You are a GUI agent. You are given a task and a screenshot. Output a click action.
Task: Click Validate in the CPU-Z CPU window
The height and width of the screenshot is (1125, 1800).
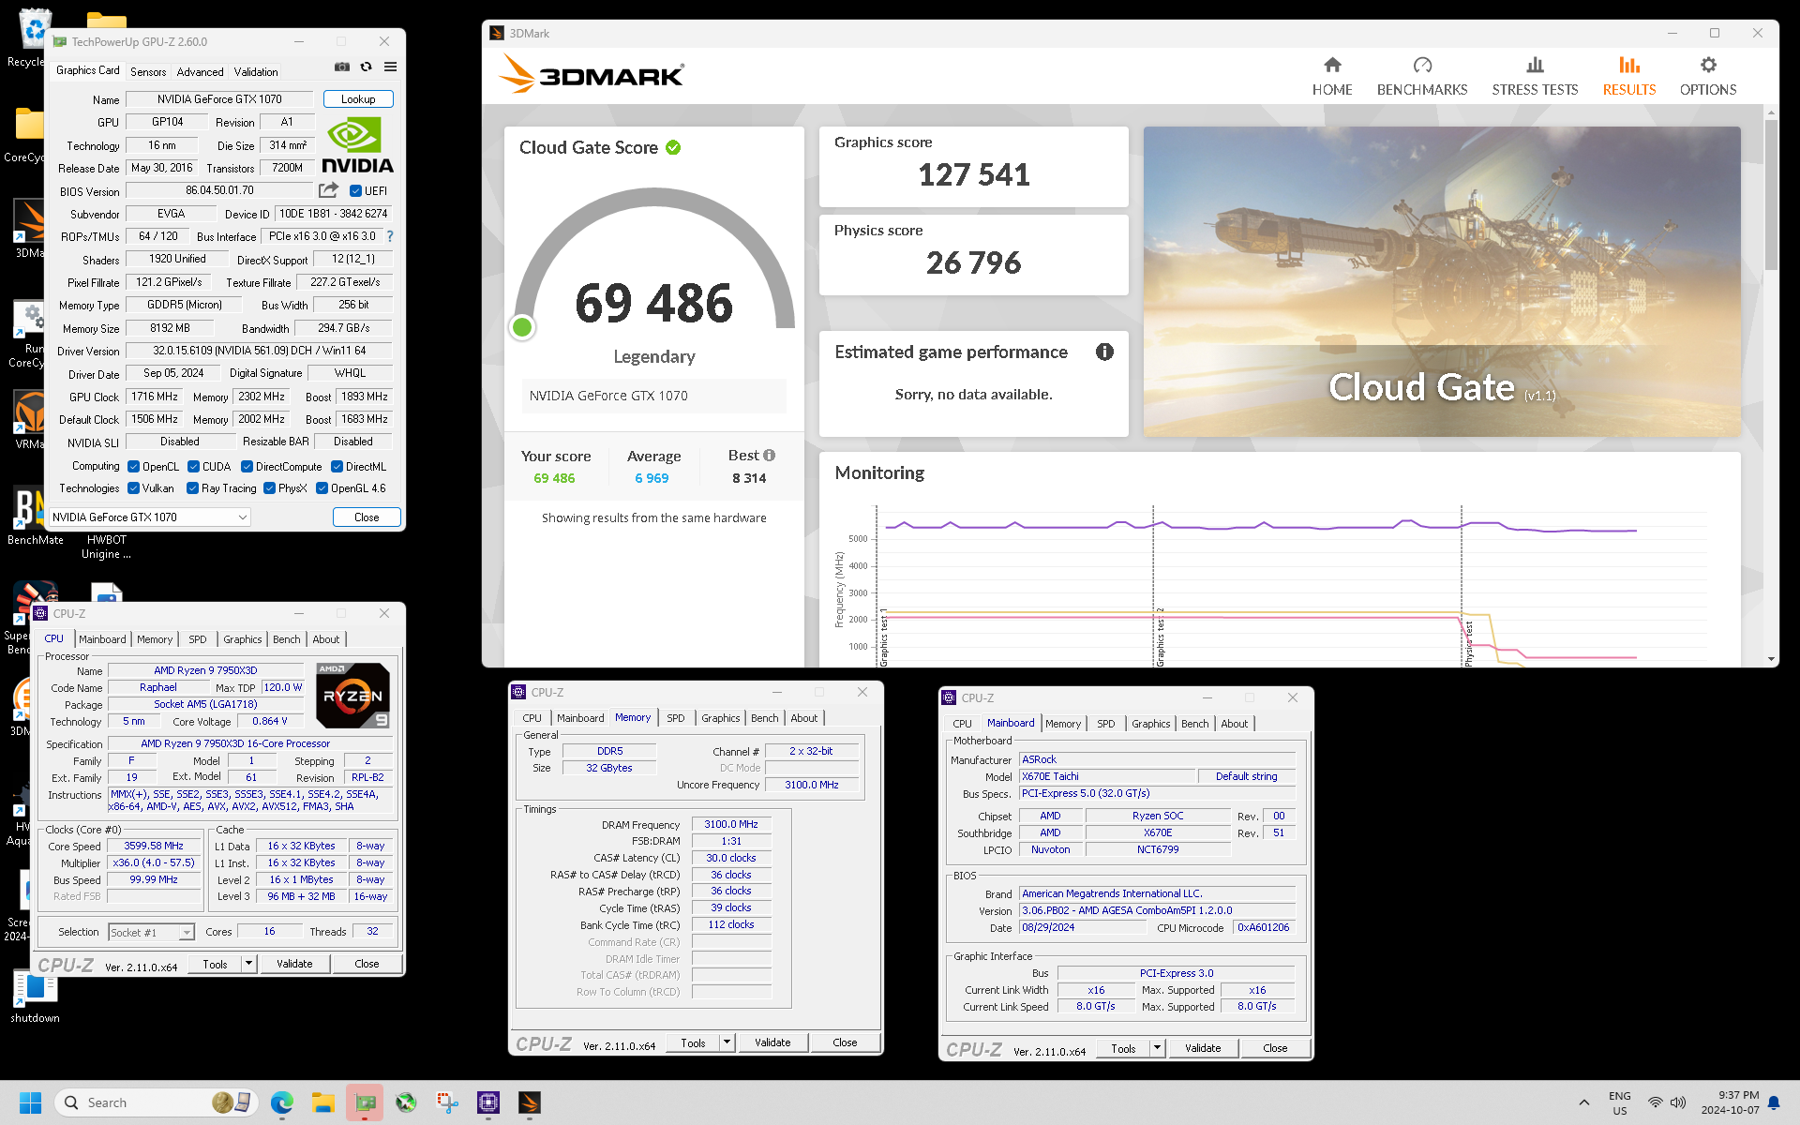(294, 964)
